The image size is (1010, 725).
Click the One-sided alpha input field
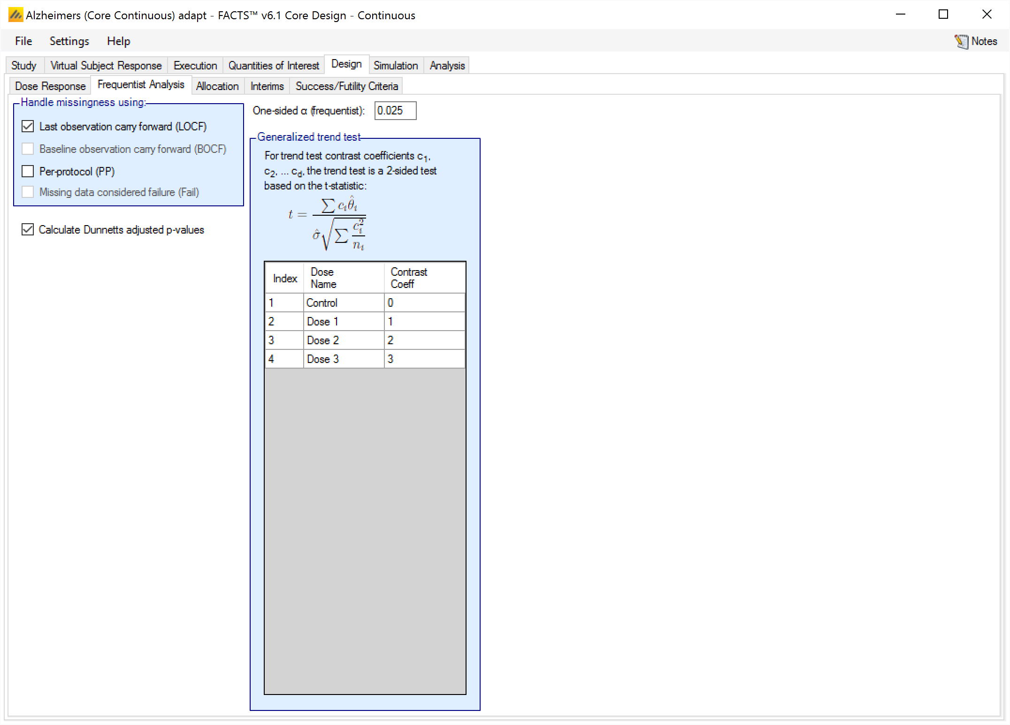pyautogui.click(x=395, y=111)
